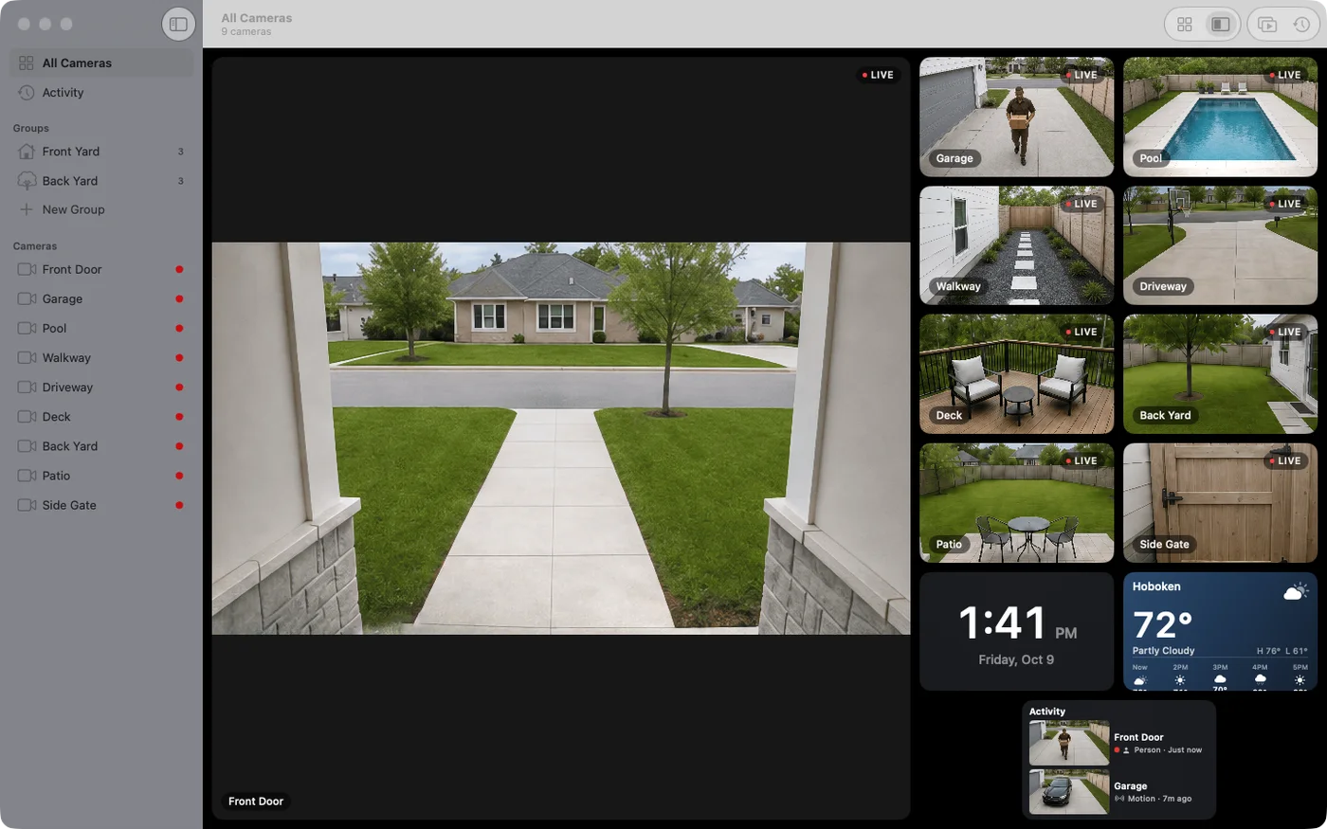Select Walkway in the Cameras list
This screenshot has width=1327, height=829.
(101, 358)
